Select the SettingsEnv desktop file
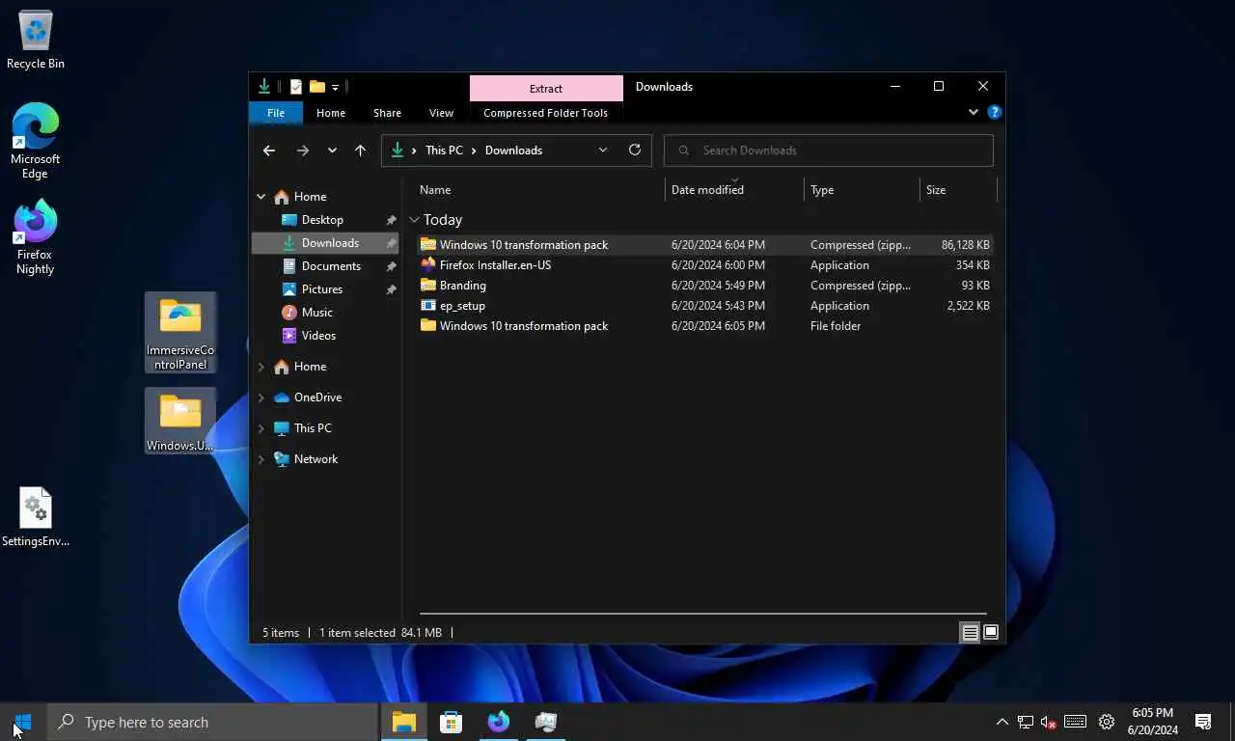Image resolution: width=1235 pixels, height=741 pixels. point(36,516)
